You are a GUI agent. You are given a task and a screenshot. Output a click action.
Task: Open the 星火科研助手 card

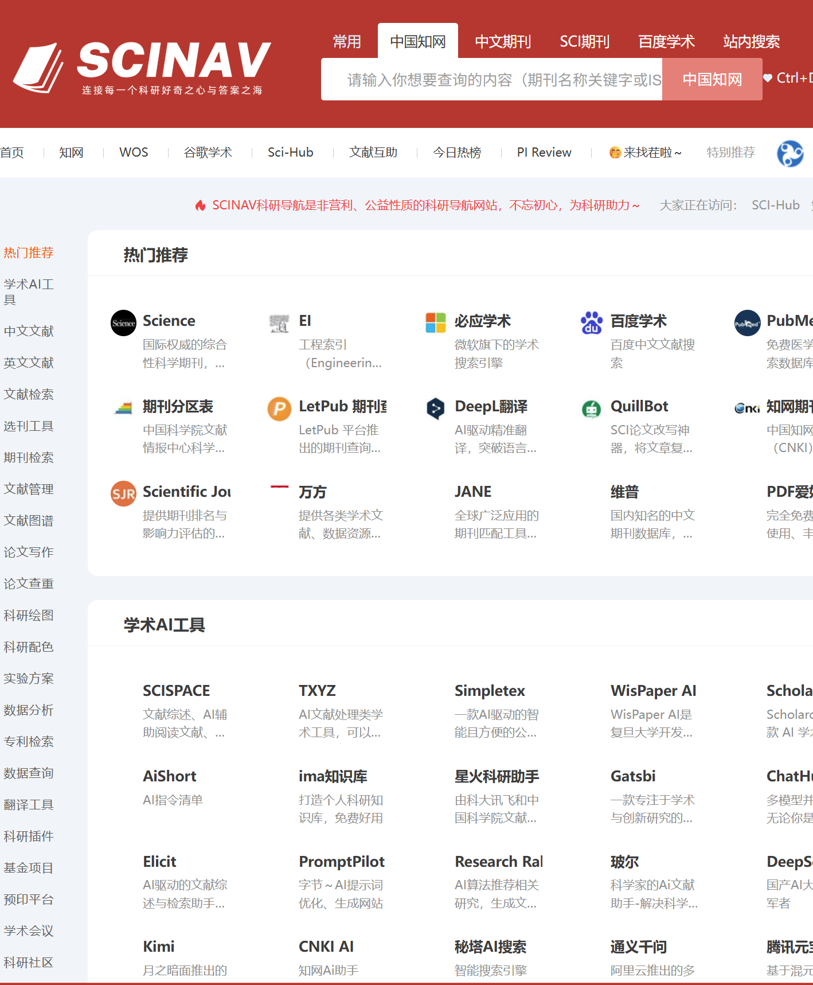[482, 796]
